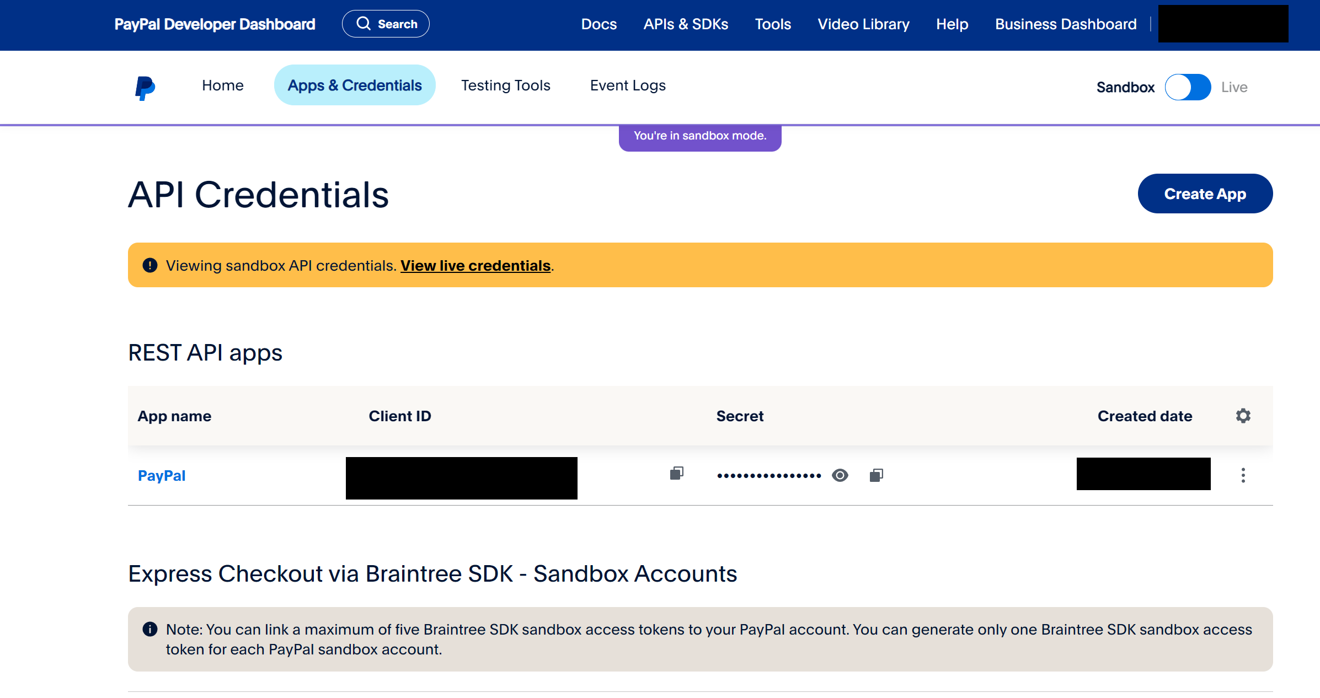The image size is (1320, 698).
Task: Switch to the Testing Tools tab
Action: click(505, 85)
